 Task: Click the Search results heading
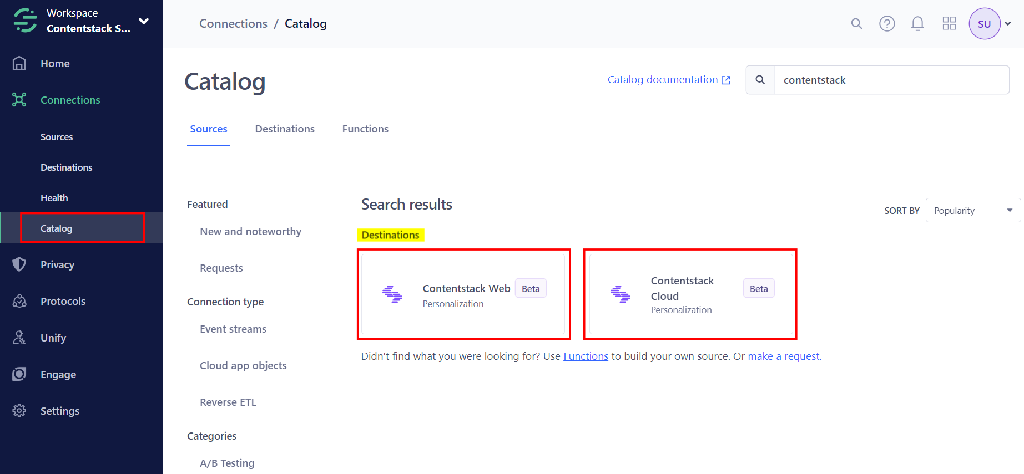(407, 205)
